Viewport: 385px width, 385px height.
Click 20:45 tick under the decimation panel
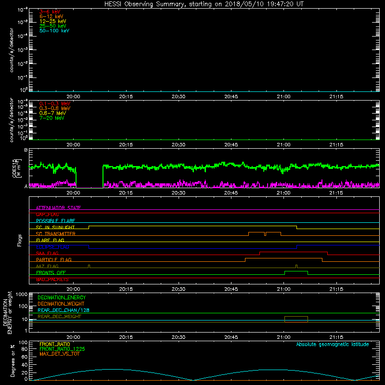point(231,337)
